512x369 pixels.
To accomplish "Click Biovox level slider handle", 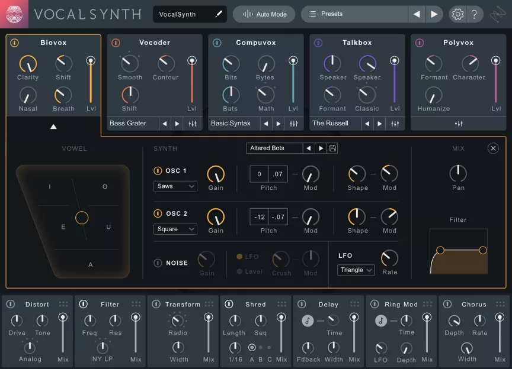I will (x=91, y=61).
